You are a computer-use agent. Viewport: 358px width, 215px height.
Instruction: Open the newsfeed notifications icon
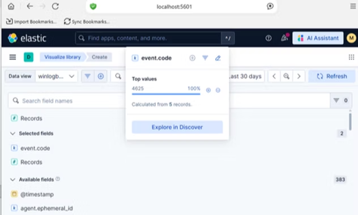pyautogui.click(x=284, y=37)
